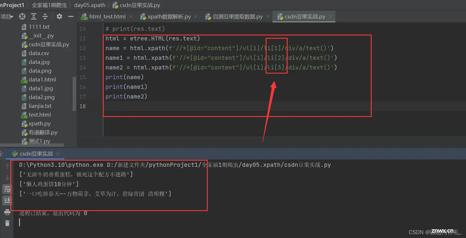Close the csdn豆果实战.py editor tab
Image resolution: width=466 pixels, height=238 pixels.
(x=330, y=17)
